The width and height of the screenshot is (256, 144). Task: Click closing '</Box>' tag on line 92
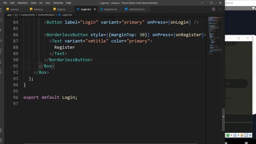point(41,72)
